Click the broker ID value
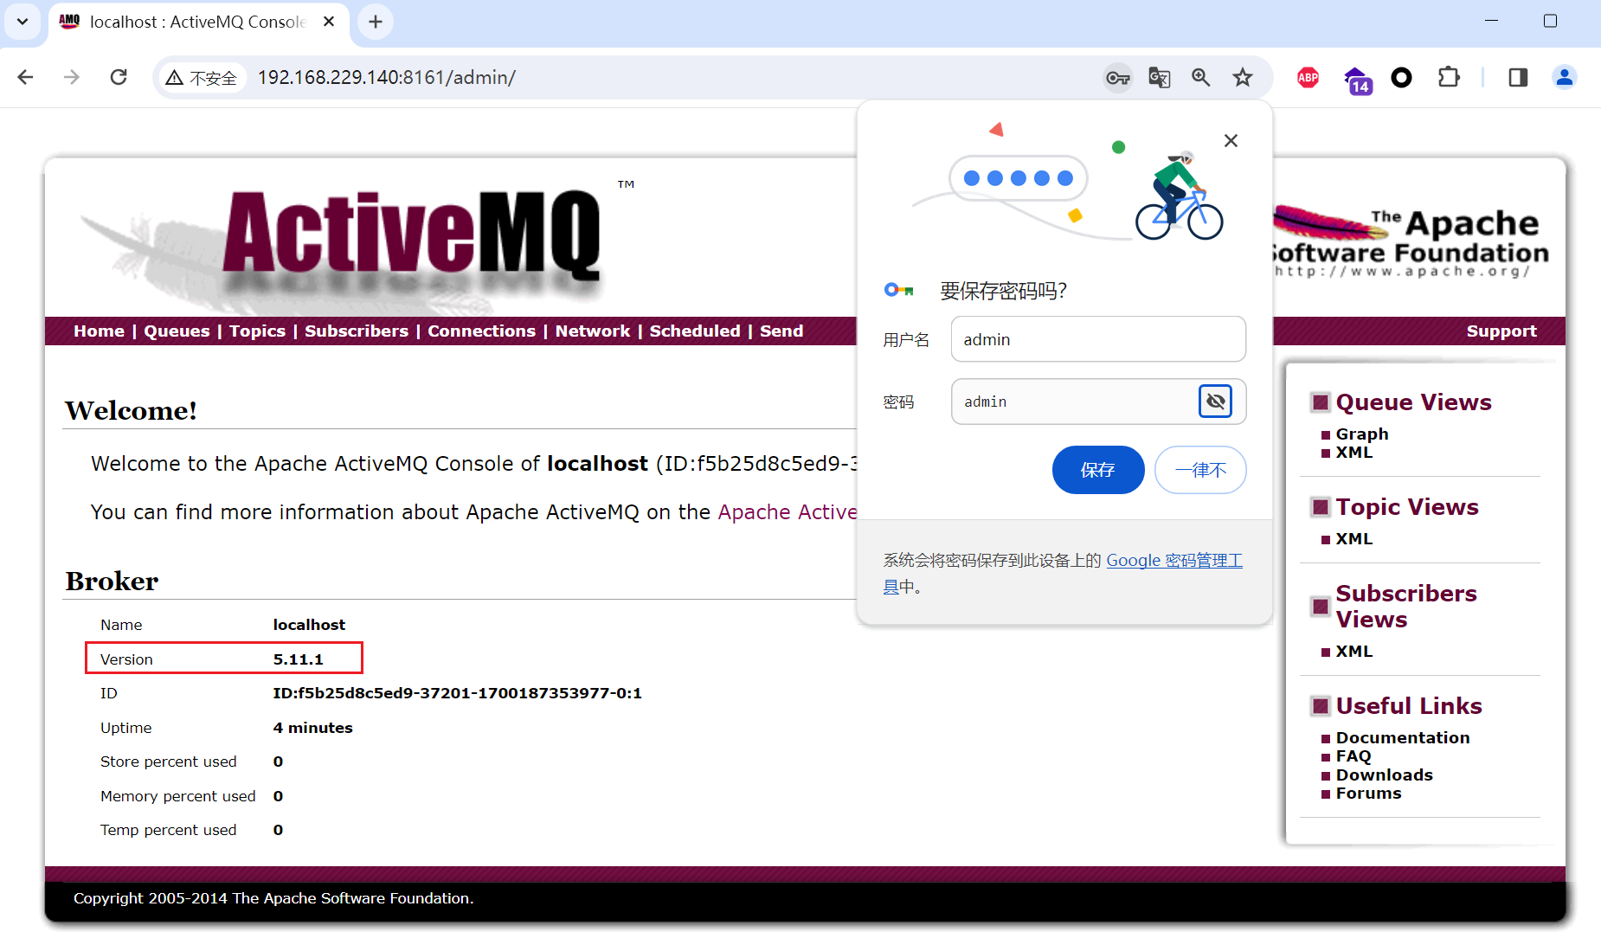 click(457, 693)
